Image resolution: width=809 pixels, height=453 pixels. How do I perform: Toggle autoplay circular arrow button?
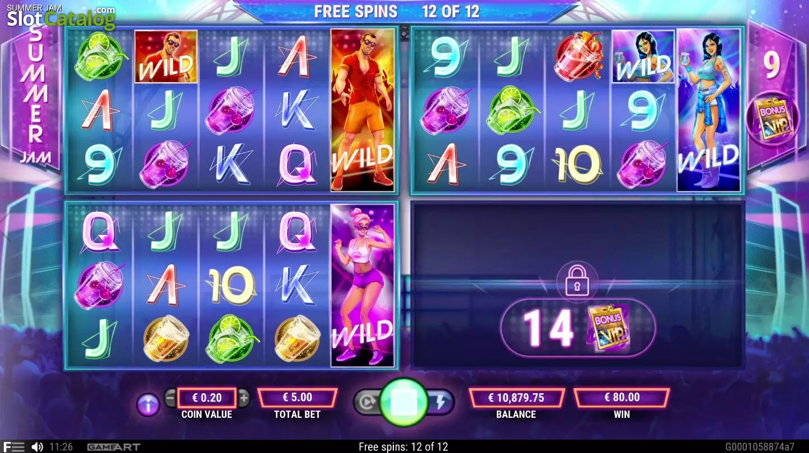(x=366, y=403)
